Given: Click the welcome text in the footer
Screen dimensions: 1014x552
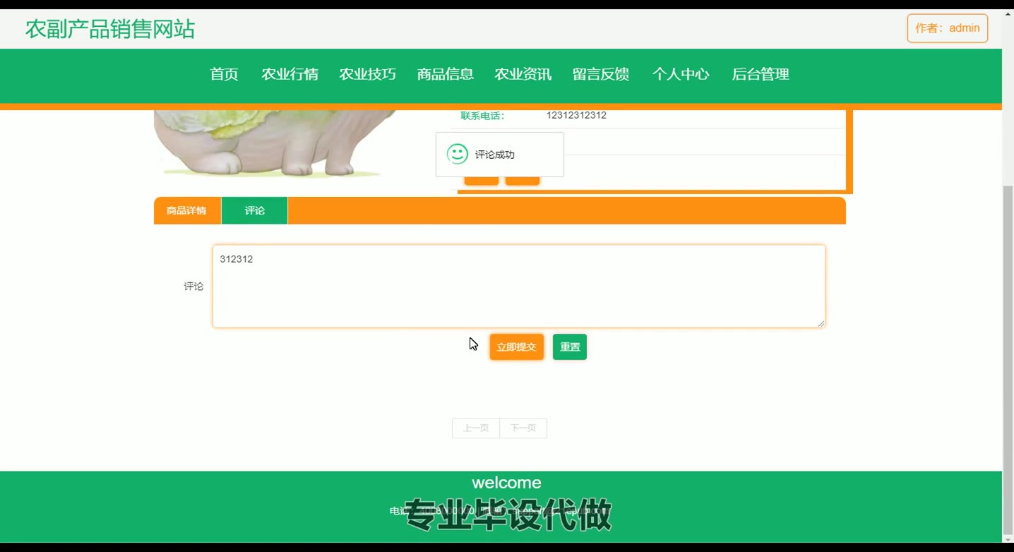Looking at the screenshot, I should (x=506, y=483).
